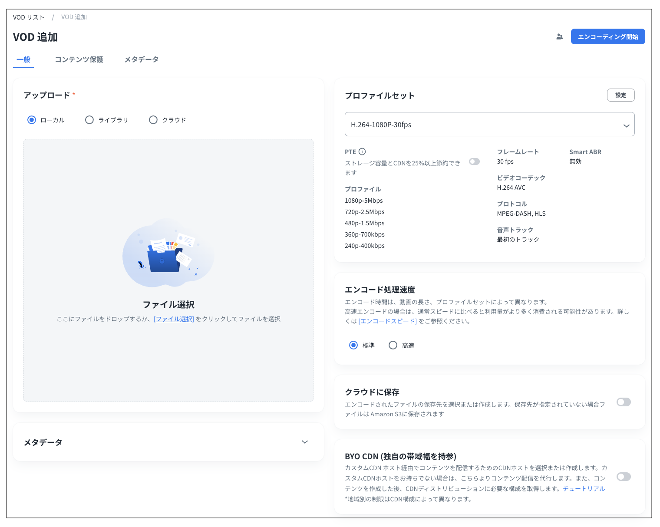Turn on the クラウドに保存 toggle
This screenshot has width=660, height=527.
click(624, 402)
